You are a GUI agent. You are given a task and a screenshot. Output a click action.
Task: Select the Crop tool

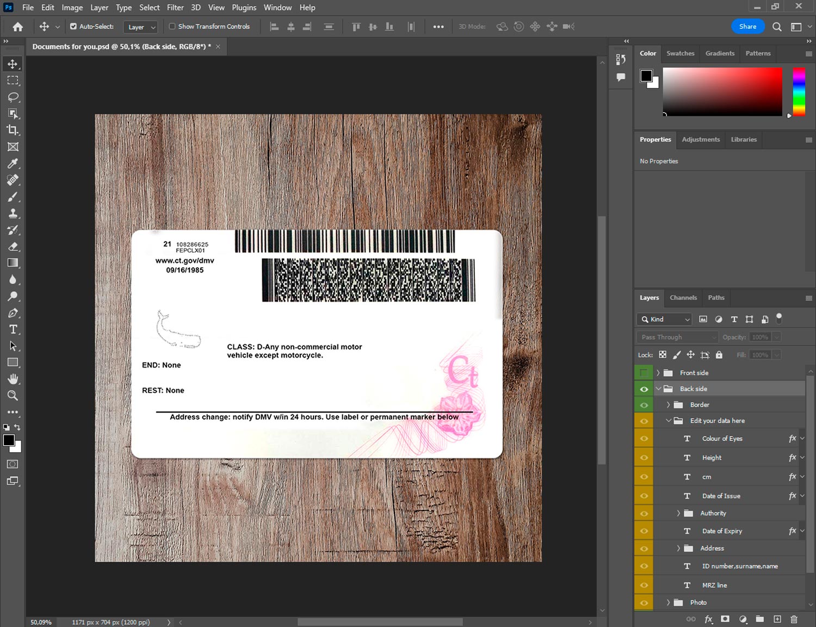pyautogui.click(x=13, y=130)
